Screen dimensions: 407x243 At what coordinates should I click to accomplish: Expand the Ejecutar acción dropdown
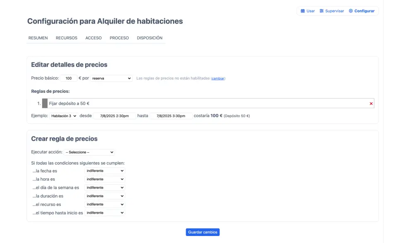(x=89, y=152)
